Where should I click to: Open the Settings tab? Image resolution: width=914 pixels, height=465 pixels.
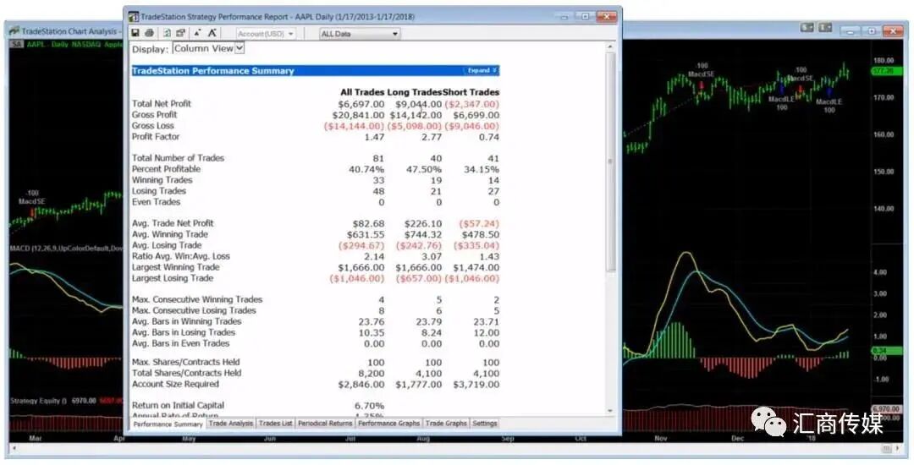click(484, 423)
